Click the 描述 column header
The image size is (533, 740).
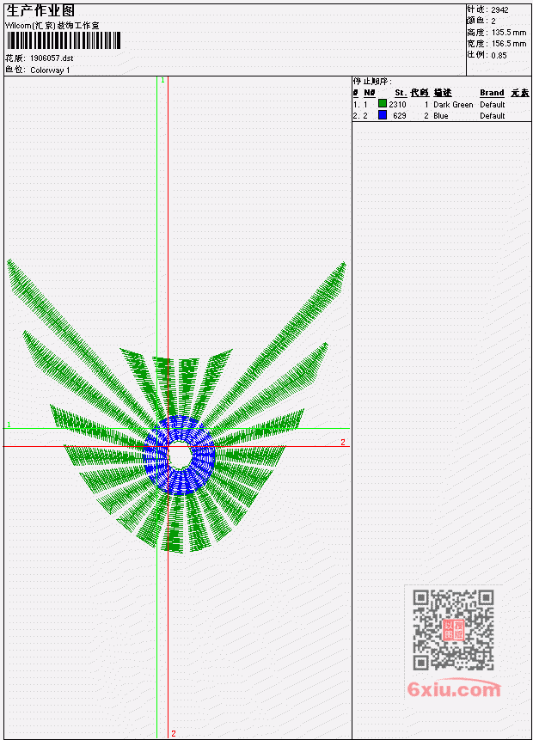click(x=443, y=93)
